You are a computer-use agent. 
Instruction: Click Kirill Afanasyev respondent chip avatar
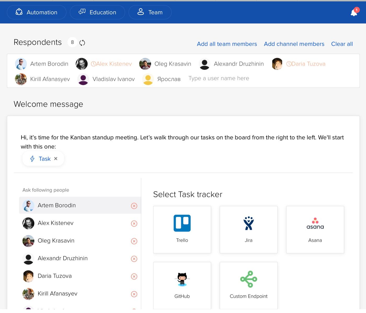(21, 79)
